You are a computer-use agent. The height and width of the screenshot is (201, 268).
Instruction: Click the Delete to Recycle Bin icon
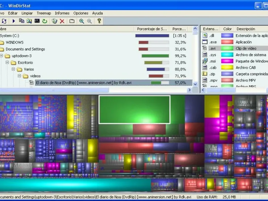pos(54,21)
